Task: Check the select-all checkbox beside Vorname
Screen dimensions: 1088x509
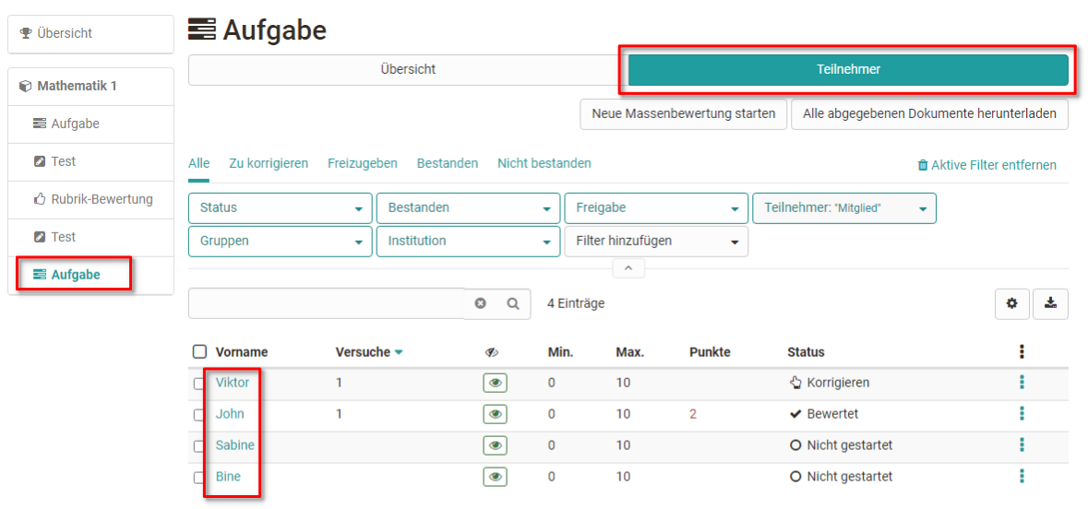Action: click(199, 351)
